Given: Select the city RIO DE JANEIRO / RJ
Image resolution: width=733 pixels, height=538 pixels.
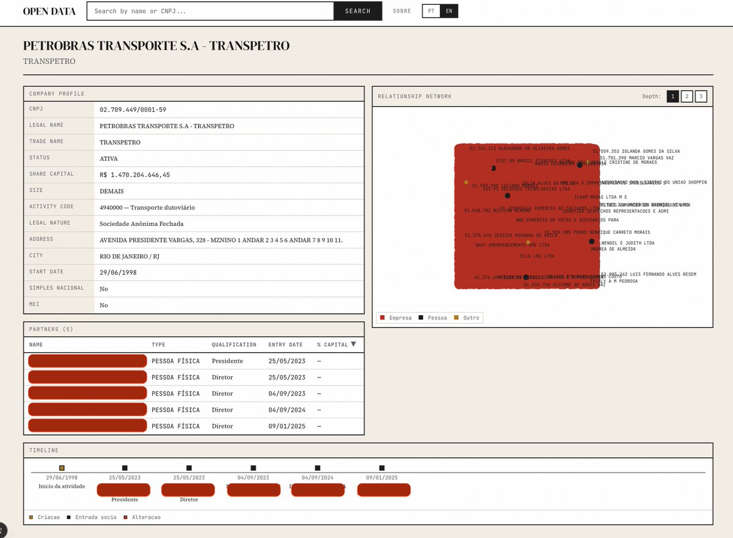Looking at the screenshot, I should [x=129, y=256].
